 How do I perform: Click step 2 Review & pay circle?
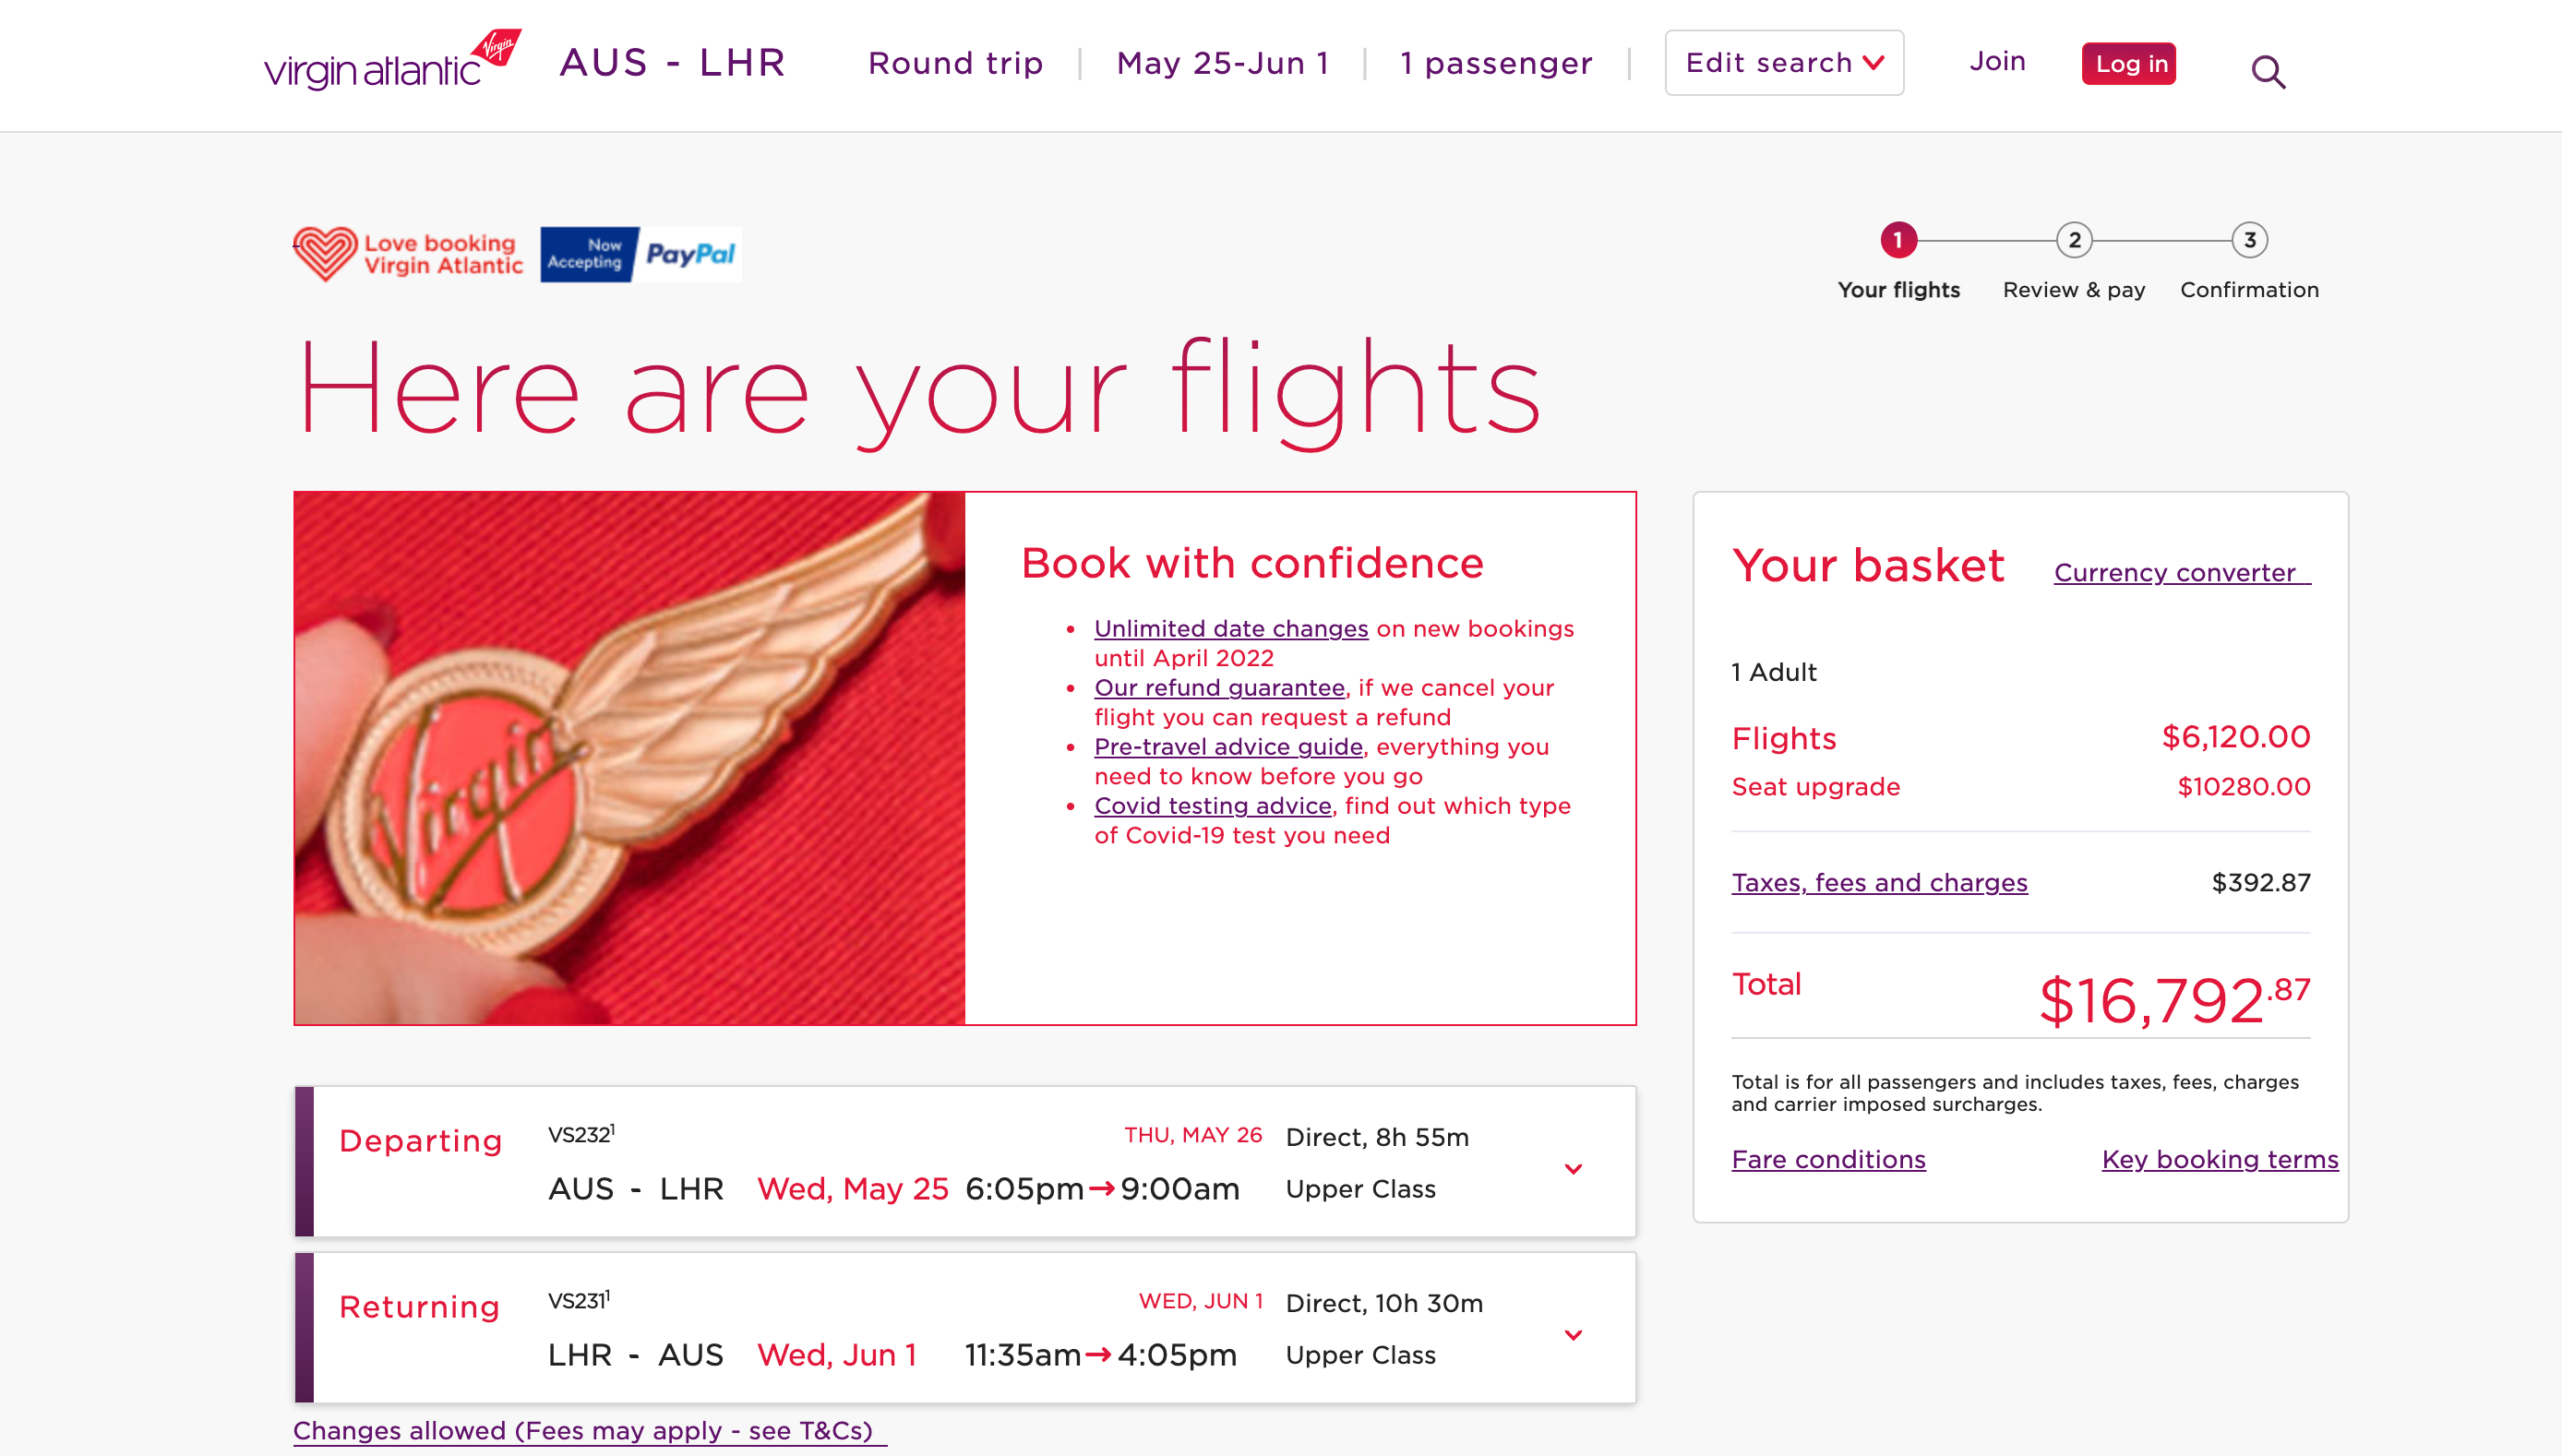2073,241
